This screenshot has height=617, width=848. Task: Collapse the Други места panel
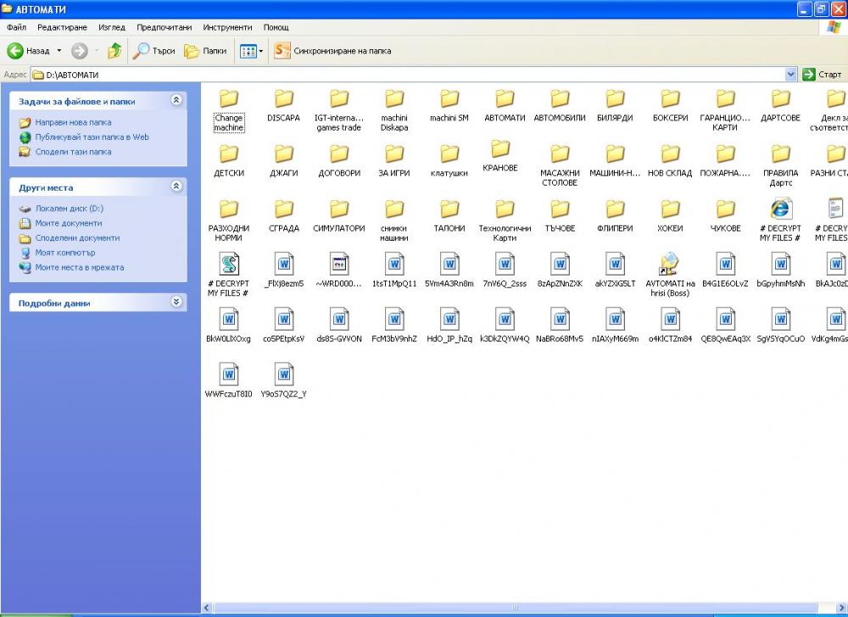click(176, 186)
